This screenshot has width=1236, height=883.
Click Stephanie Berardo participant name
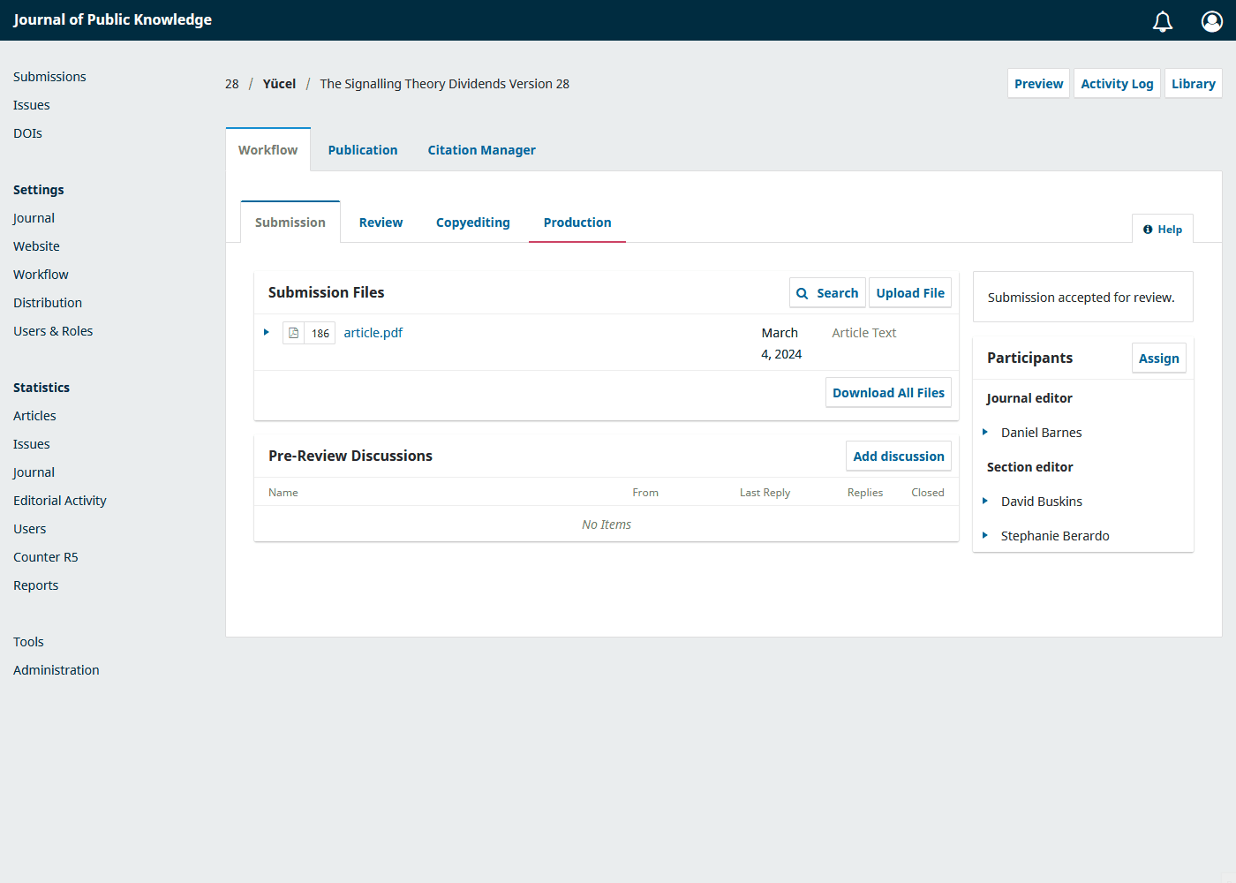[1055, 536]
